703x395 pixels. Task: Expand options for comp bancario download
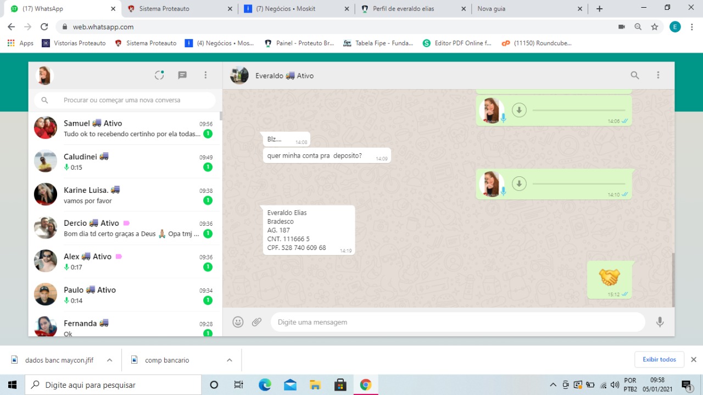[229, 360]
